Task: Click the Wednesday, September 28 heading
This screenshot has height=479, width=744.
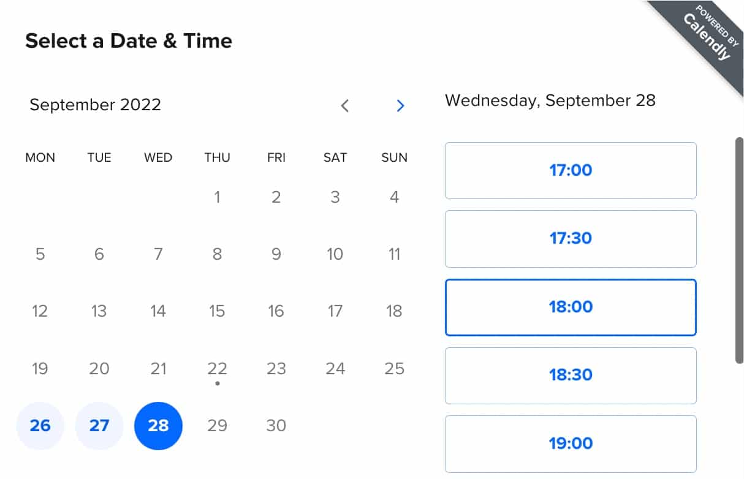Action: [x=550, y=100]
